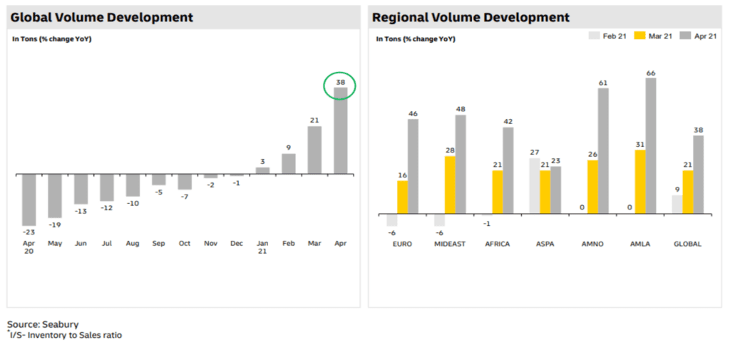
Task: Click the -23 value label
Action: (29, 232)
